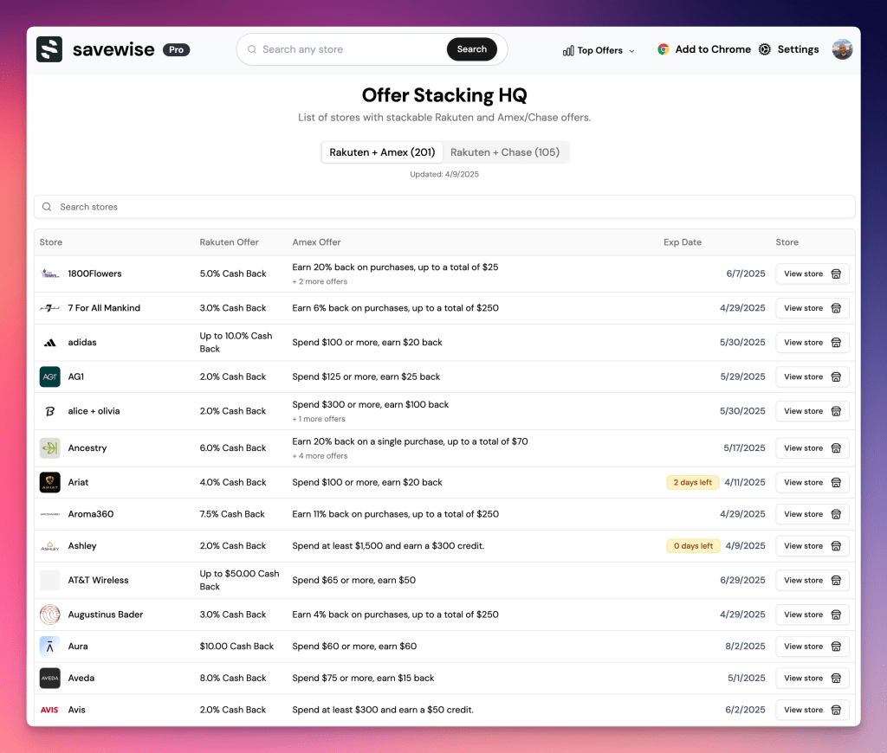This screenshot has width=887, height=753.
Task: Click the Savewise logo icon
Action: point(49,49)
